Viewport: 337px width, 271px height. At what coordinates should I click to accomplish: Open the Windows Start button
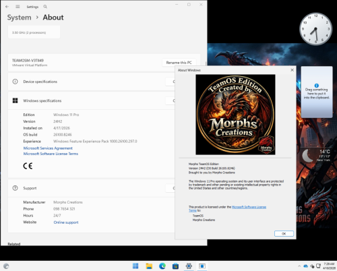pyautogui.click(x=135, y=266)
